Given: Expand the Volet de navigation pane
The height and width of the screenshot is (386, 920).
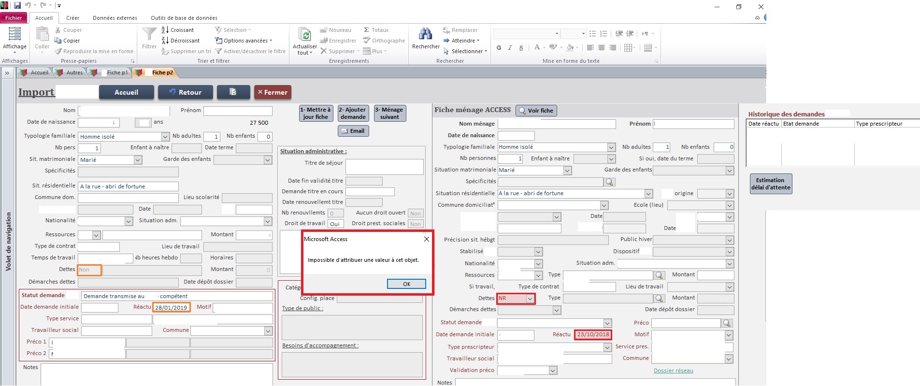Looking at the screenshot, I should click(x=7, y=73).
